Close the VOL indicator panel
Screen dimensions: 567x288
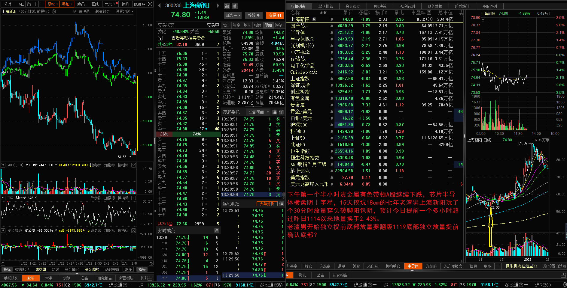133,165
